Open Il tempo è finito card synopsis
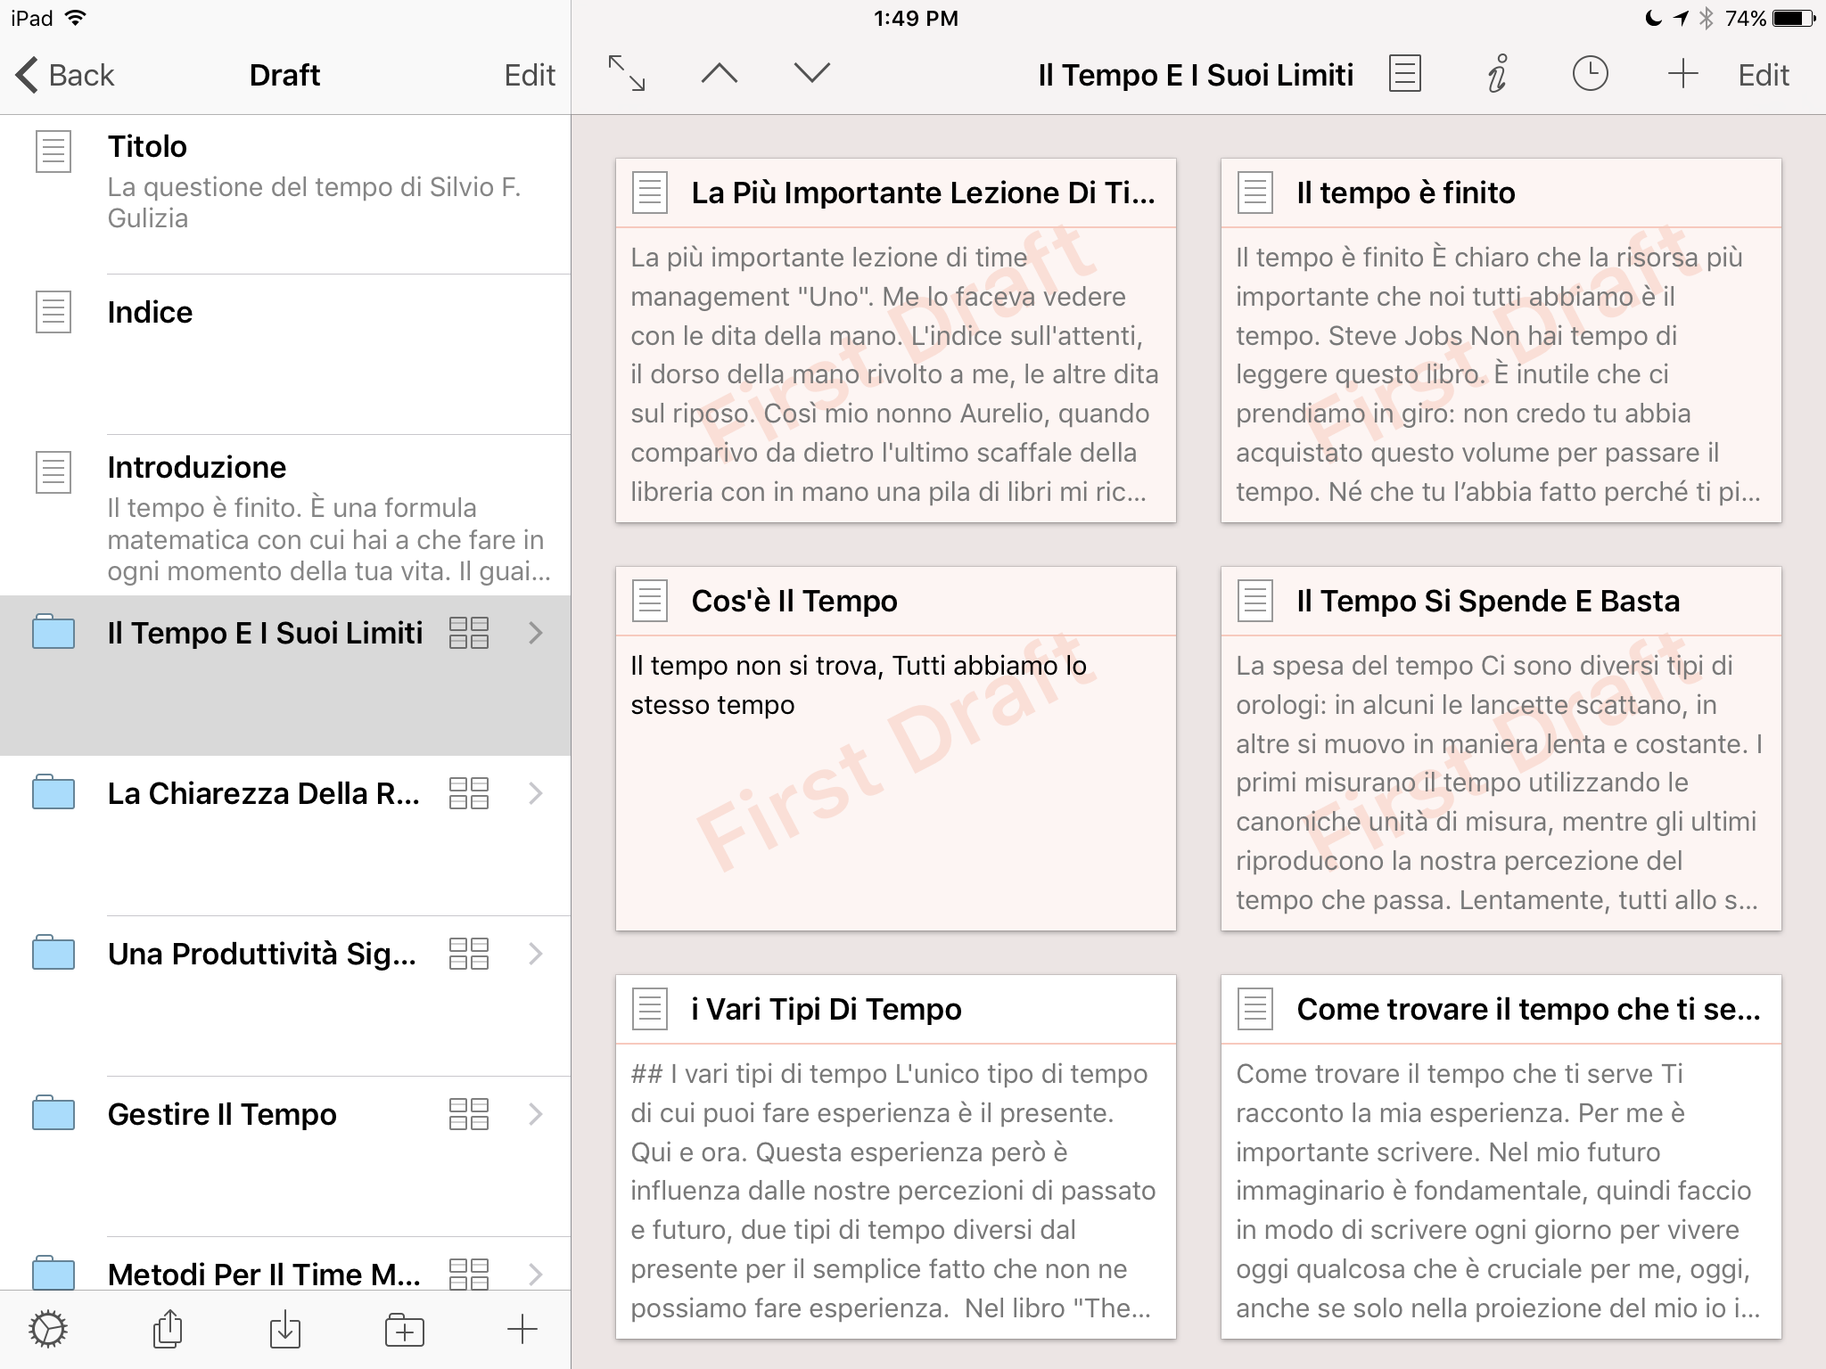1826x1369 pixels. (1501, 374)
